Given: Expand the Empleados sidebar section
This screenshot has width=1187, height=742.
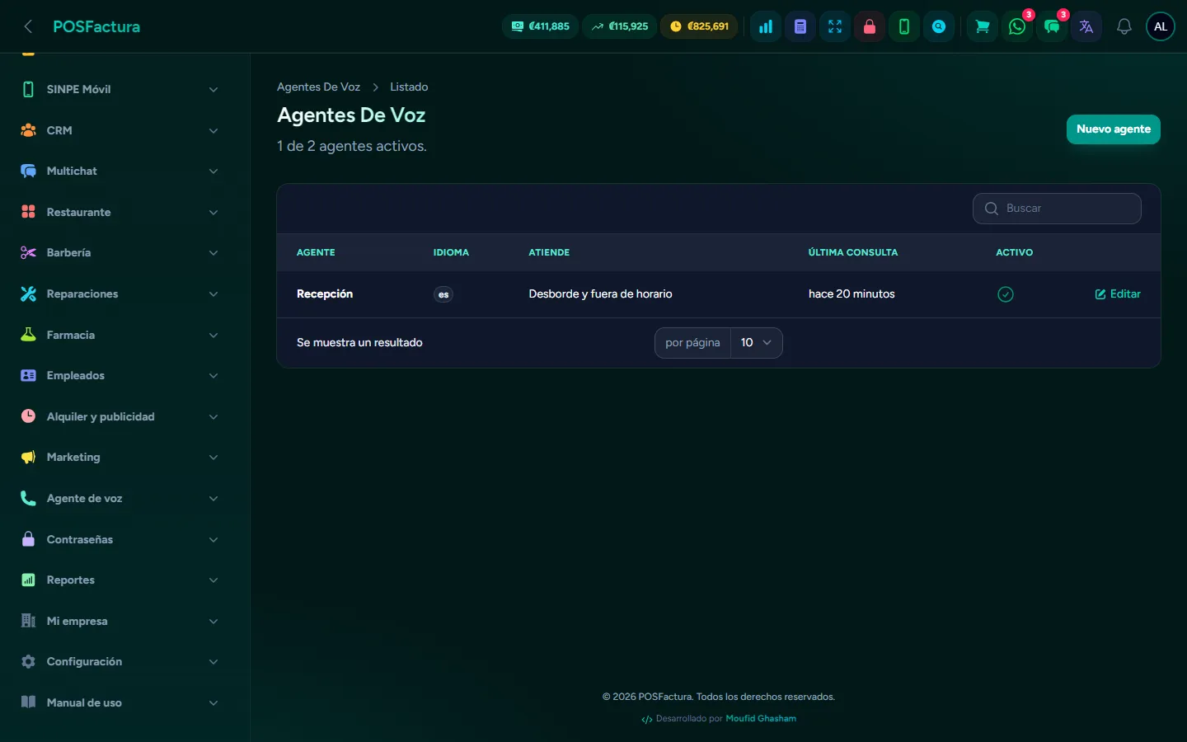Looking at the screenshot, I should point(120,375).
